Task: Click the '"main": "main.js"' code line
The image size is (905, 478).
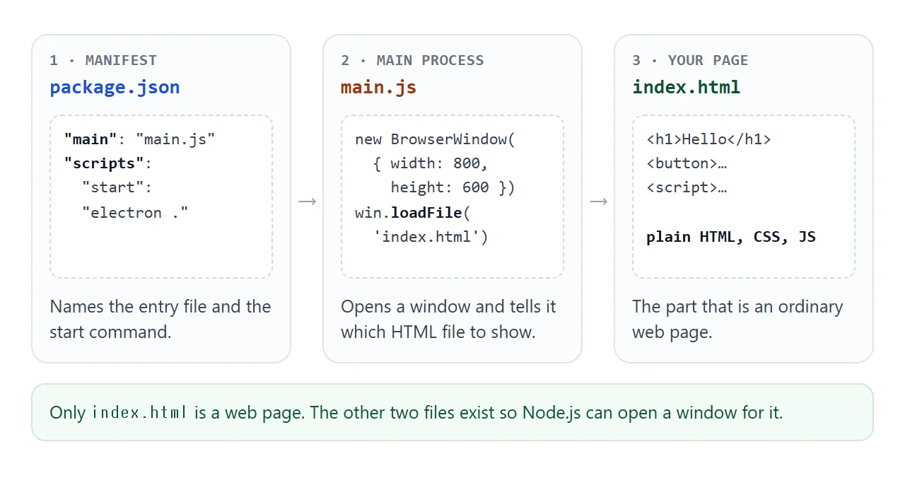Action: click(x=139, y=139)
